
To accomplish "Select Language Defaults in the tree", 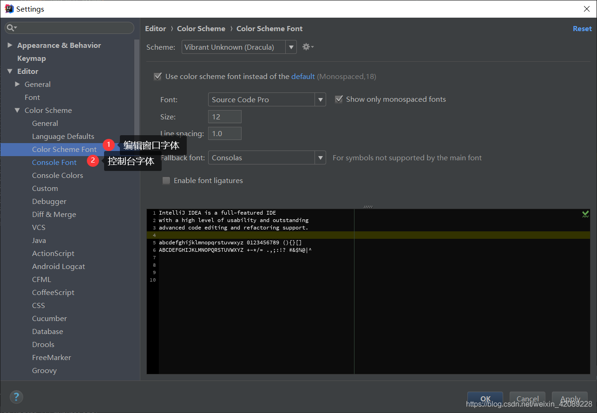I will click(x=63, y=136).
